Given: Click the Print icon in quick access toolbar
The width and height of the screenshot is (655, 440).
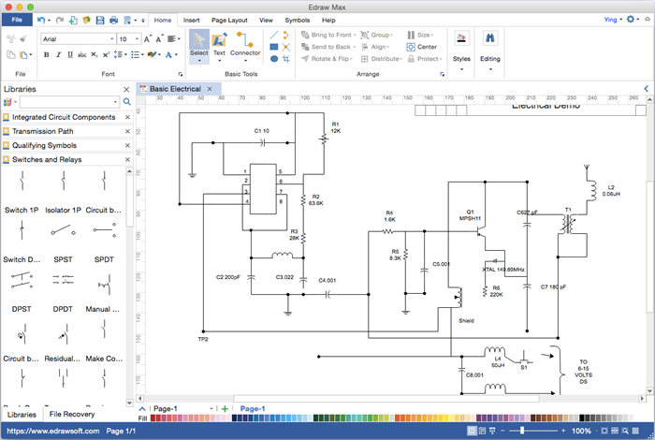Looking at the screenshot, I should click(x=113, y=20).
